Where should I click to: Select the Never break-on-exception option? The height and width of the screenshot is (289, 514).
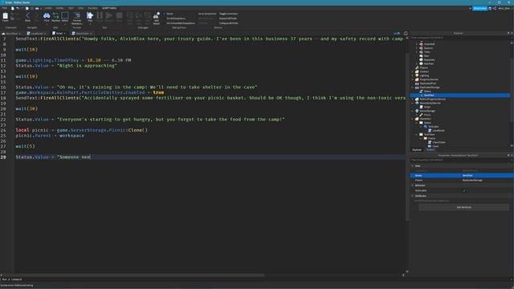coord(169,14)
